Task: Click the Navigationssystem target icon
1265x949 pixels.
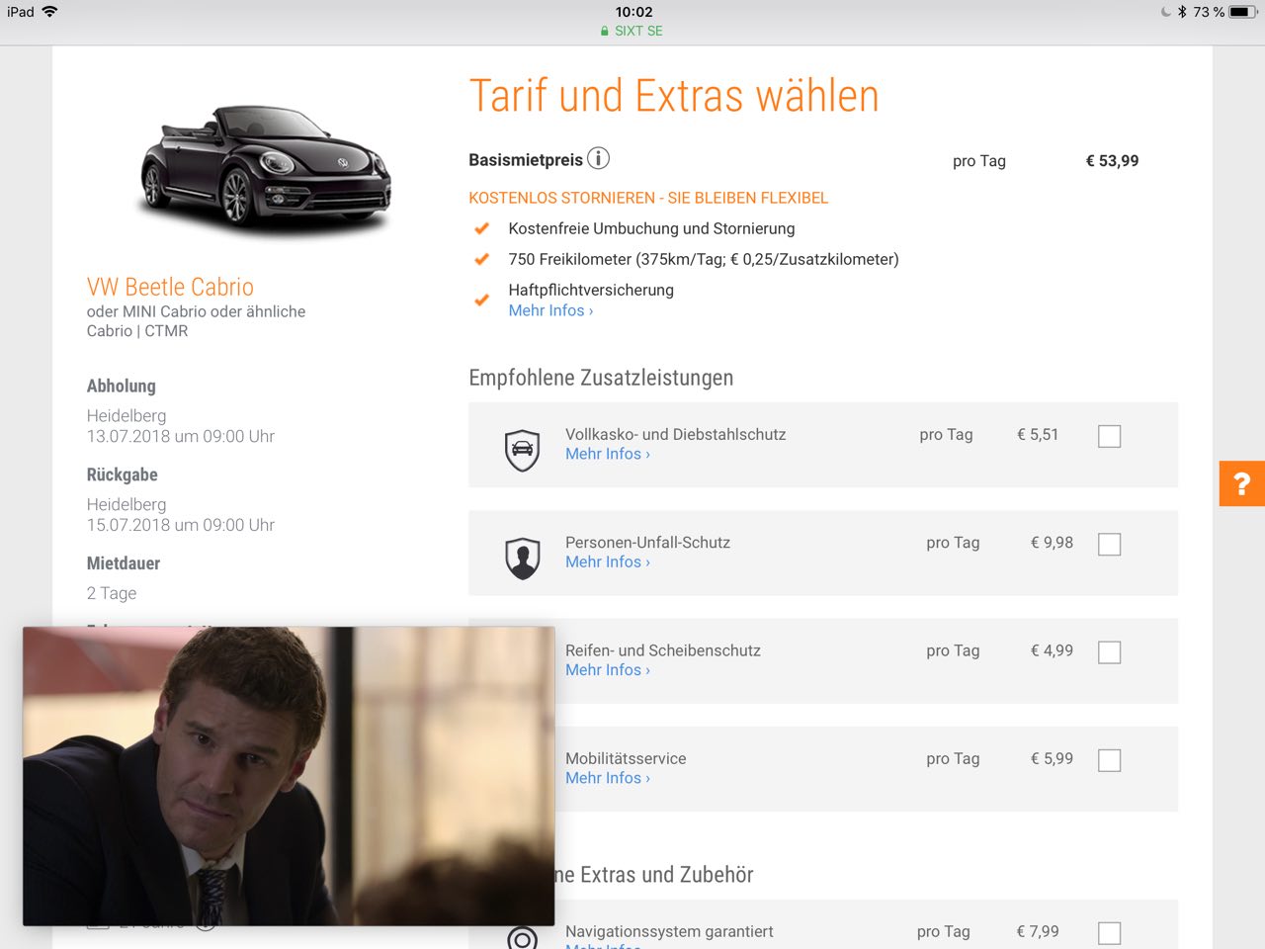Action: coord(522,936)
